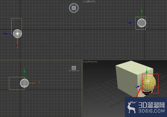The height and width of the screenshot is (117, 167).
Task: Grab the red X-axis arrow in the top viewport
Action: (x=17, y=45)
